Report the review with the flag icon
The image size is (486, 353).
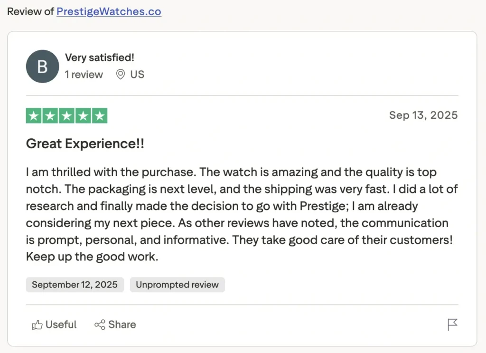coord(452,324)
